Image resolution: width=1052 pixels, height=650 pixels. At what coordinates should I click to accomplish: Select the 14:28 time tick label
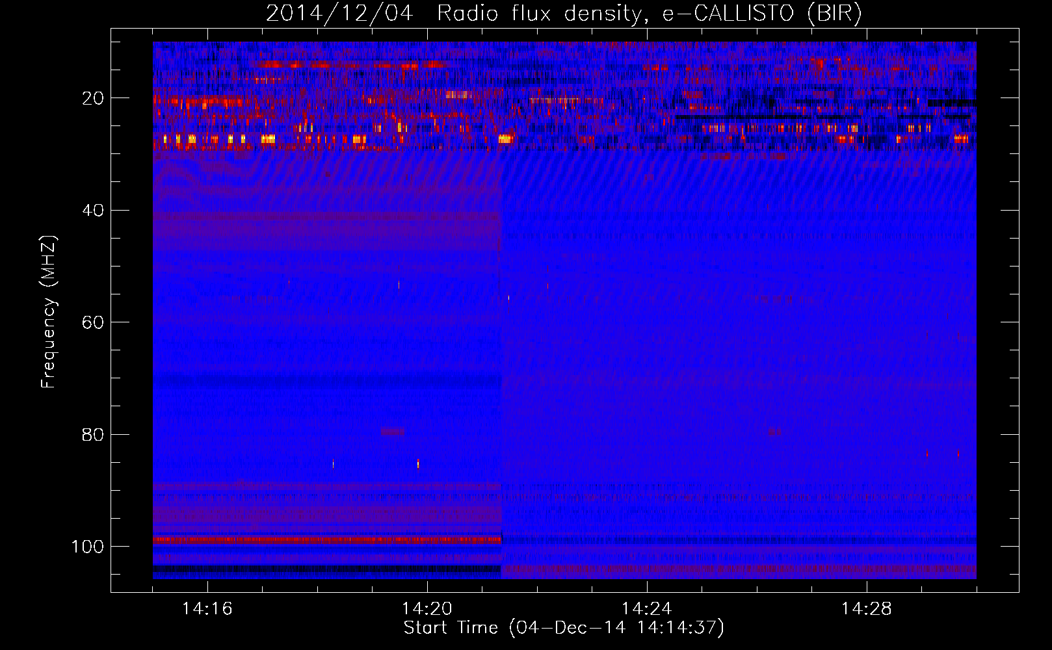867,608
